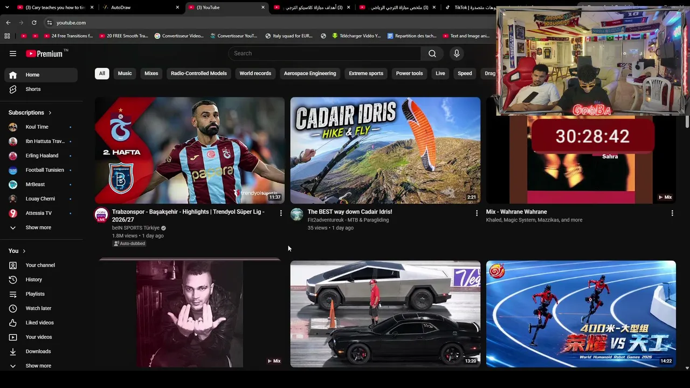Expand the Subscriptions section header
Viewport: 690px width, 388px height.
(30, 113)
